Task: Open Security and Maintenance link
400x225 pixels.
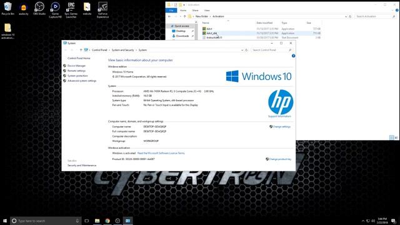Action: coord(82,165)
